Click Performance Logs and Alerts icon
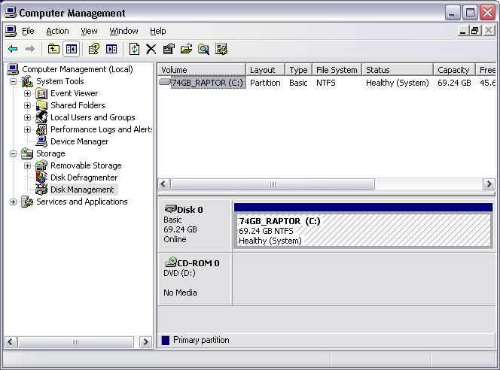Viewport: 500px width, 370px height. point(41,129)
